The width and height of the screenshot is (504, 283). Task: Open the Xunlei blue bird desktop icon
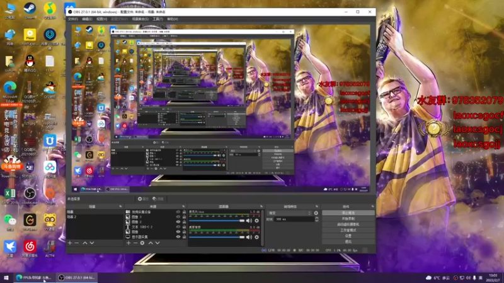[9, 247]
